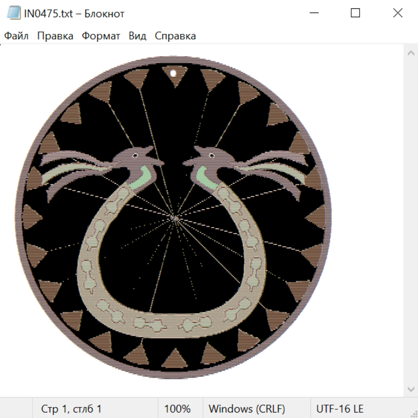Click the scroll down arrow

click(x=411, y=389)
